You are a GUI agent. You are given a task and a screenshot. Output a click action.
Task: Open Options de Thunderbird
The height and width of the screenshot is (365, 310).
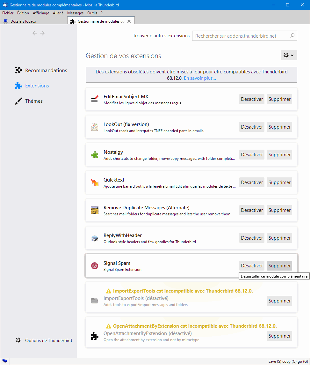(x=44, y=340)
